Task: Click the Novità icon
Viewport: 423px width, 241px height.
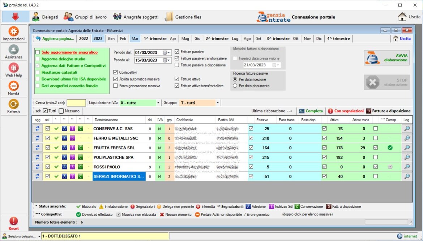Action: tap(14, 86)
